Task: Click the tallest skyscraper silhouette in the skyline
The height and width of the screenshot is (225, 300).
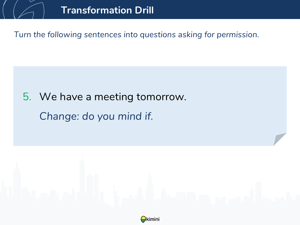Action: (x=82, y=180)
